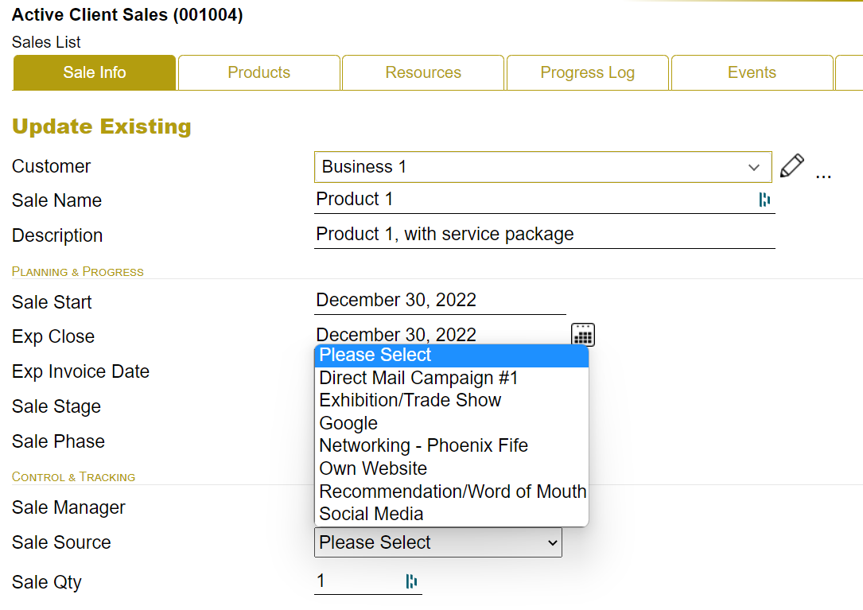Expand the Customer dropdown showing Business 1

click(x=542, y=167)
